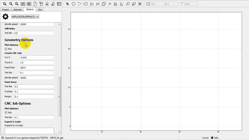
Task: Choose the arrow selection tool
Action: (x=67, y=4)
